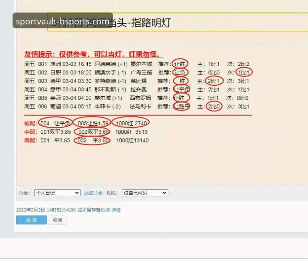
Task: Click 1000红 3513 payout text
Action: pyautogui.click(x=131, y=132)
